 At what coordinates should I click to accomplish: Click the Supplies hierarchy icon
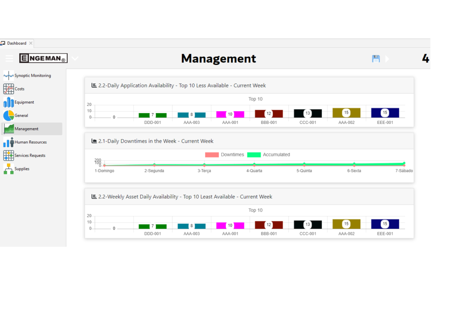tap(8, 169)
